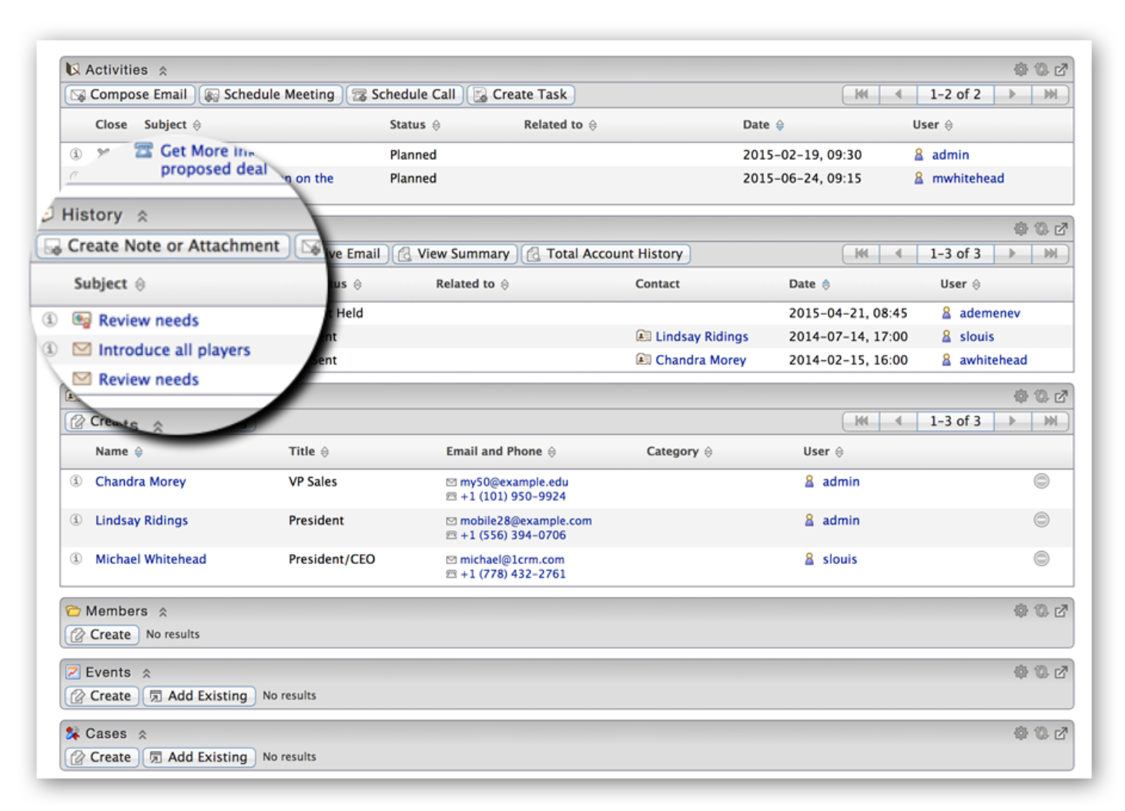Toggle sorting on the Name column in Contacts
This screenshot has width=1125, height=811.
139,452
